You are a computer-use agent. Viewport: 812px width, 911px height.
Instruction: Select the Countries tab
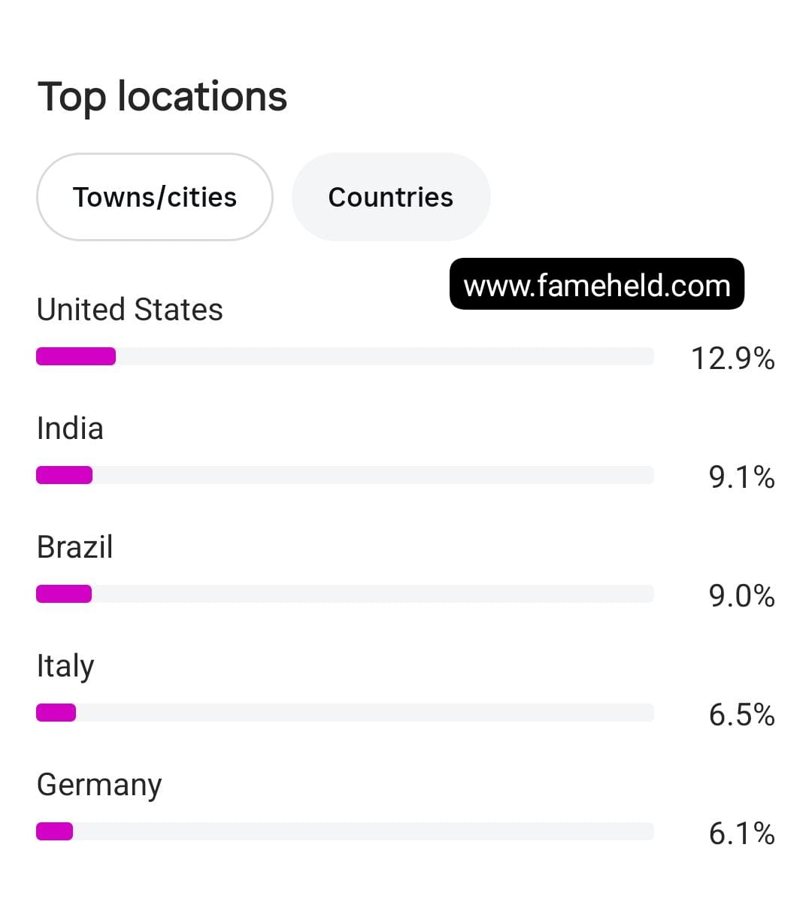click(390, 197)
